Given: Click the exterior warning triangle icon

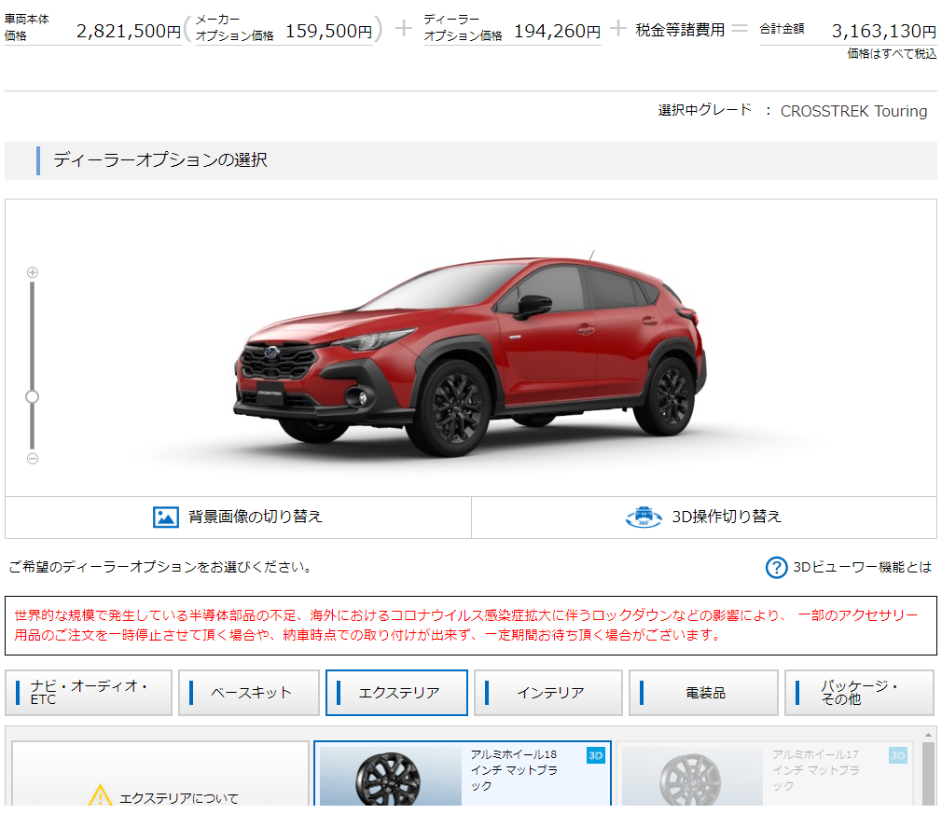Looking at the screenshot, I should tap(100, 795).
